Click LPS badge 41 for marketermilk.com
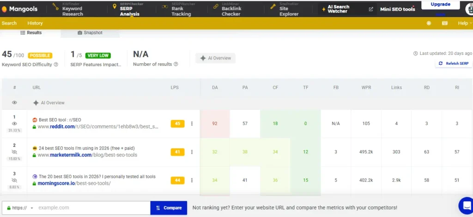473x217 pixels. [177, 152]
